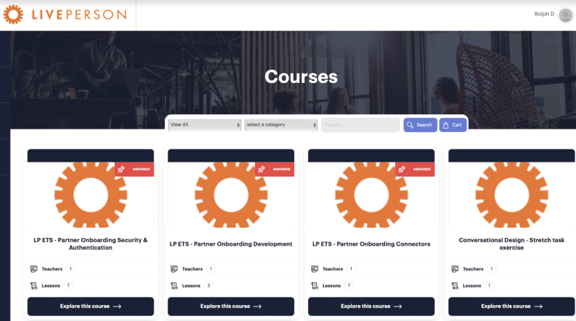Click lessons count 7 on Onboarding Connectors card

(349, 286)
